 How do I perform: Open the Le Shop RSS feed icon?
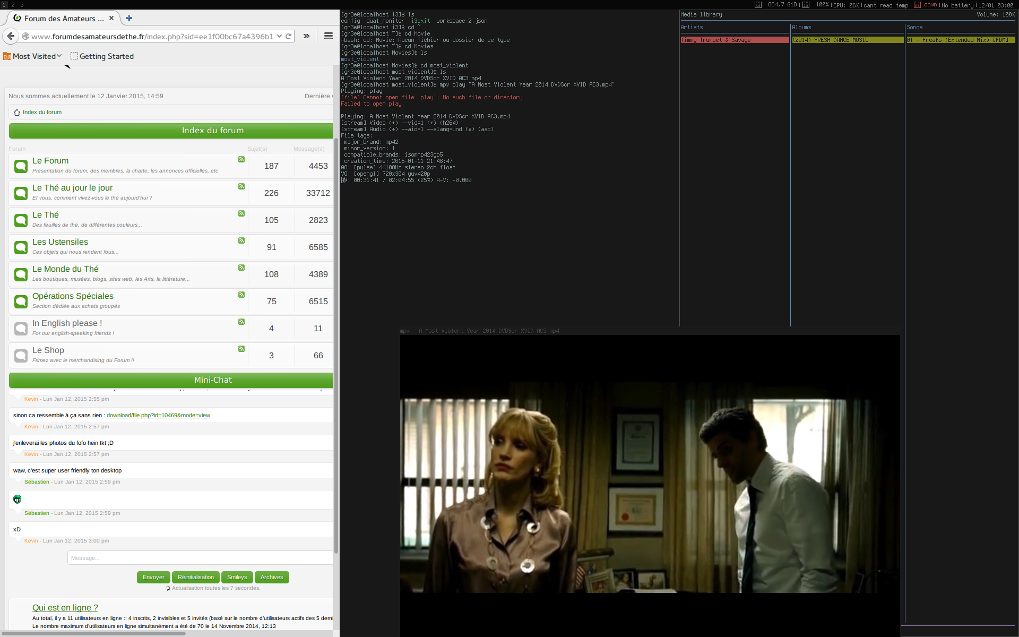click(x=241, y=349)
